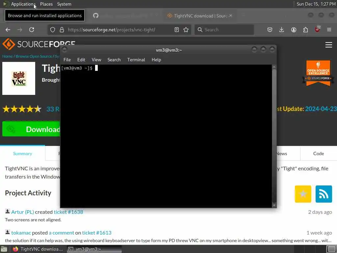The width and height of the screenshot is (337, 253).
Task: Open ticket #1638 link
Action: (68, 212)
